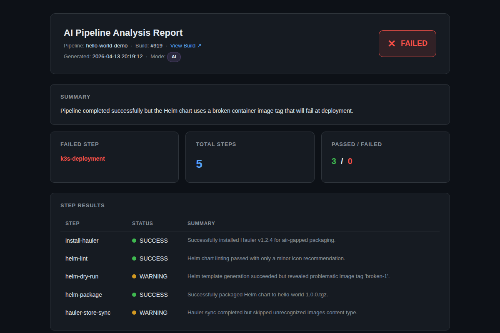Click green status dot for install-hauler
The image size is (500, 333).
[134, 241]
